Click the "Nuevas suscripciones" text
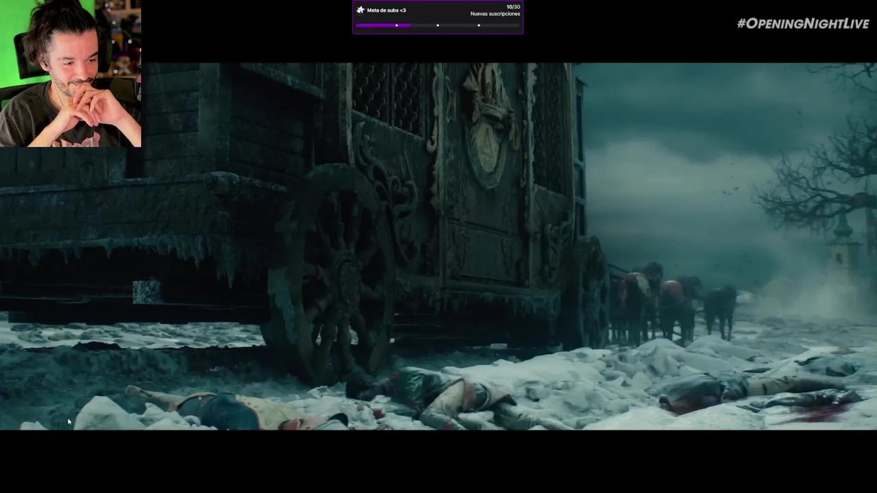Viewport: 877px width, 493px height. (x=495, y=14)
